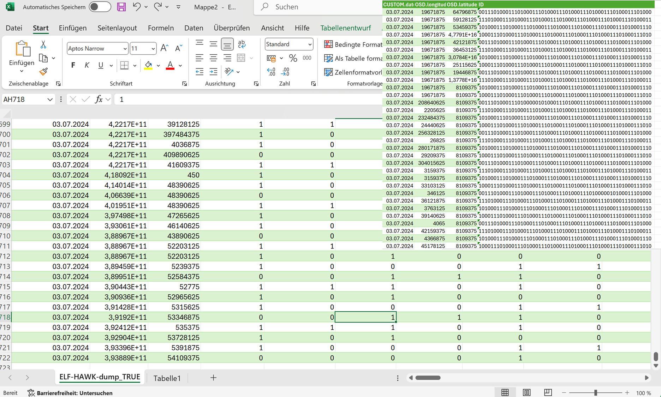Click the Cut scissors icon
The image size is (661, 397).
click(x=43, y=44)
